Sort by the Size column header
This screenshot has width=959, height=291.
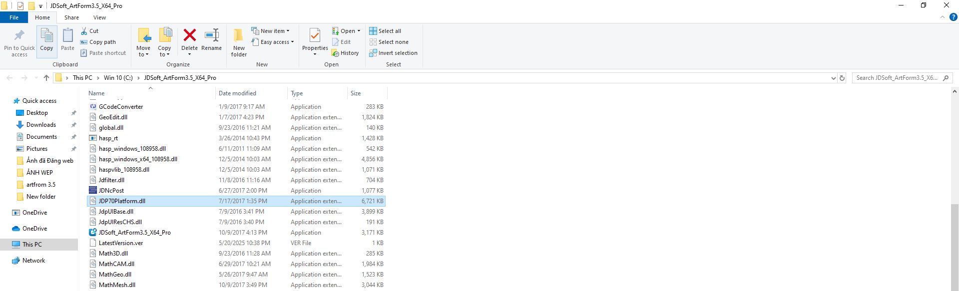pos(367,93)
